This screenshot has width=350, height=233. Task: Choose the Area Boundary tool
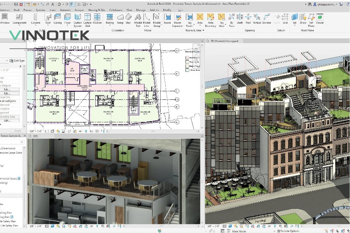pos(210,20)
